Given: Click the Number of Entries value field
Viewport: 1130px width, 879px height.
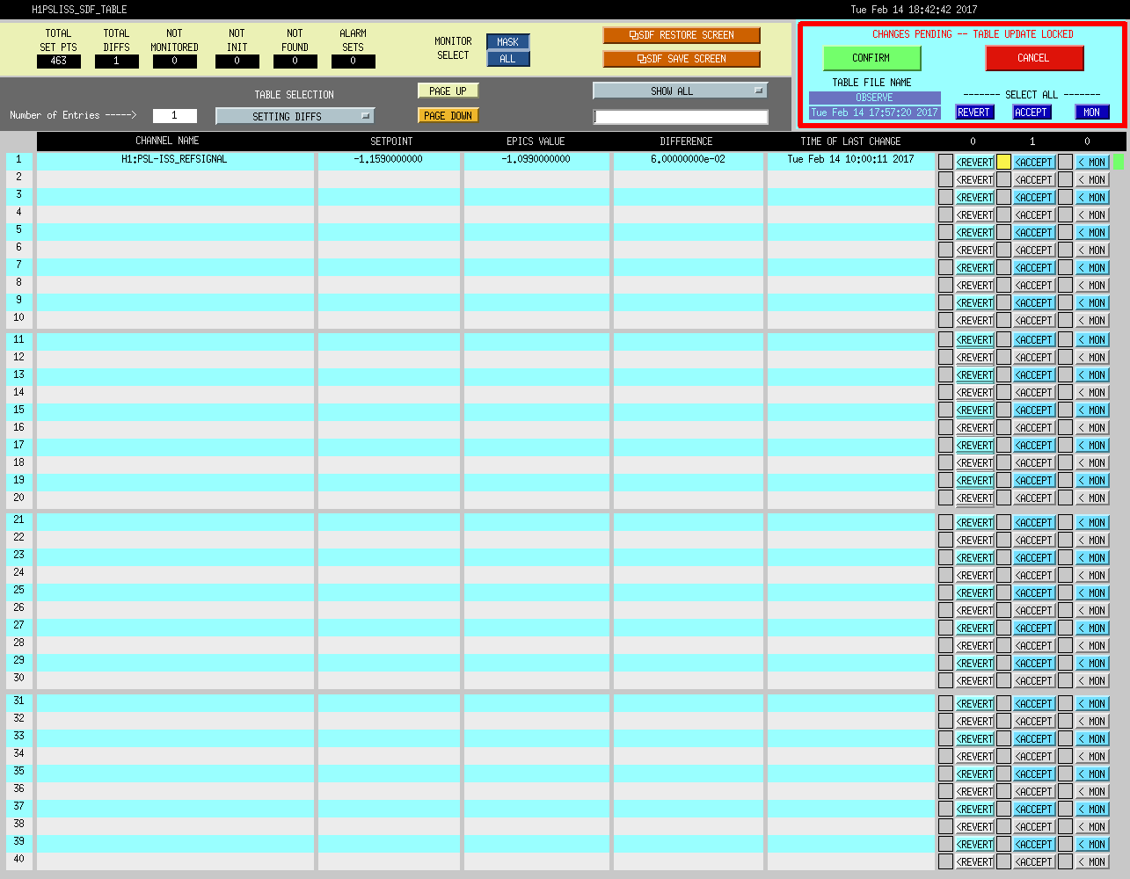Looking at the screenshot, I should 174,115.
